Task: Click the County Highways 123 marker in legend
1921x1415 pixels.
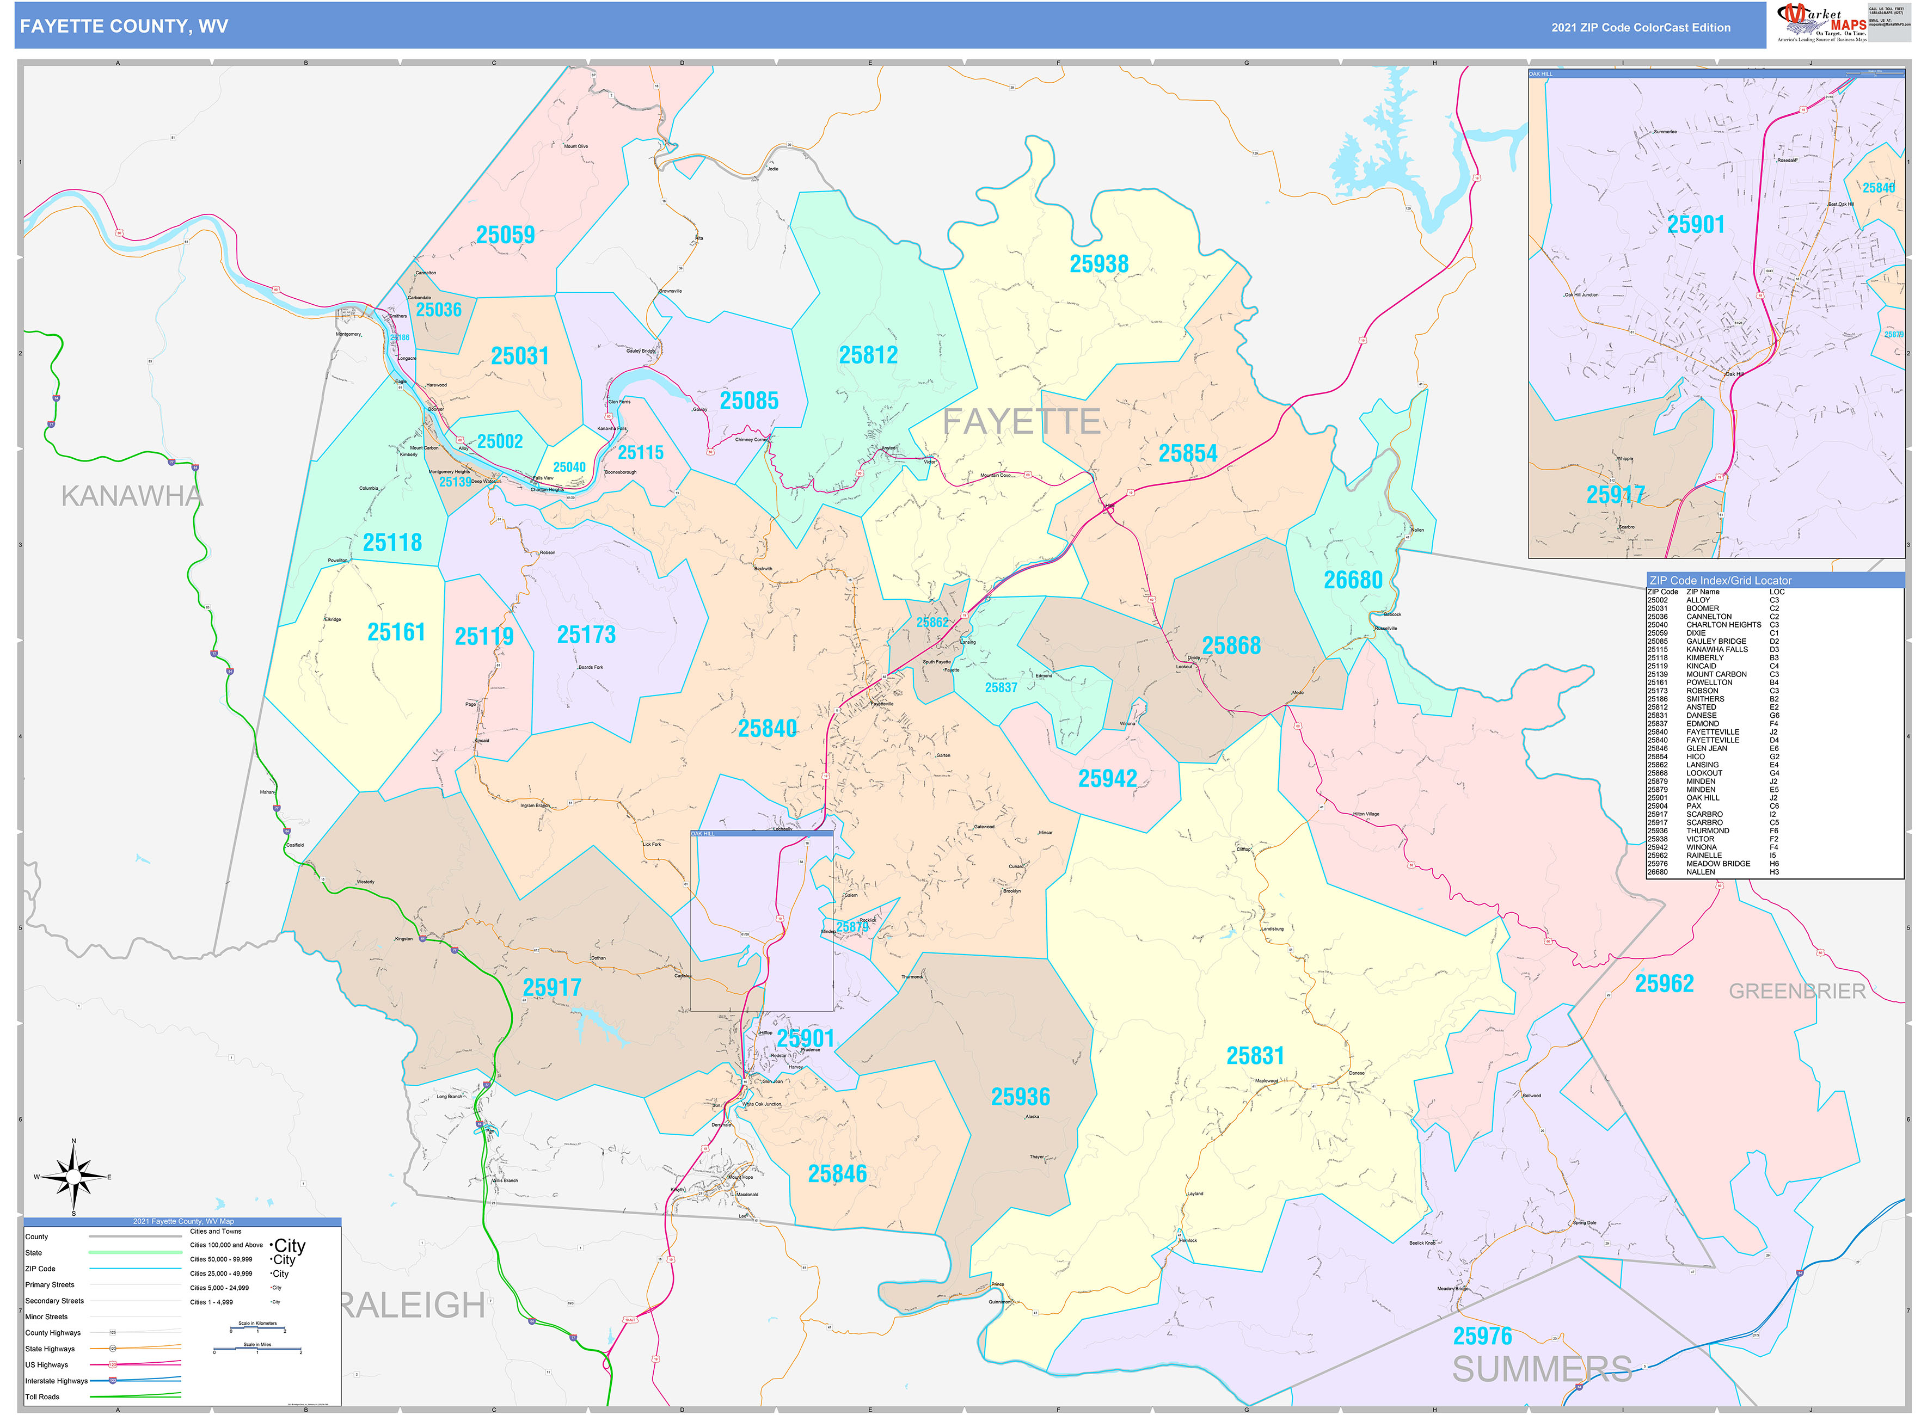Action: [112, 1333]
